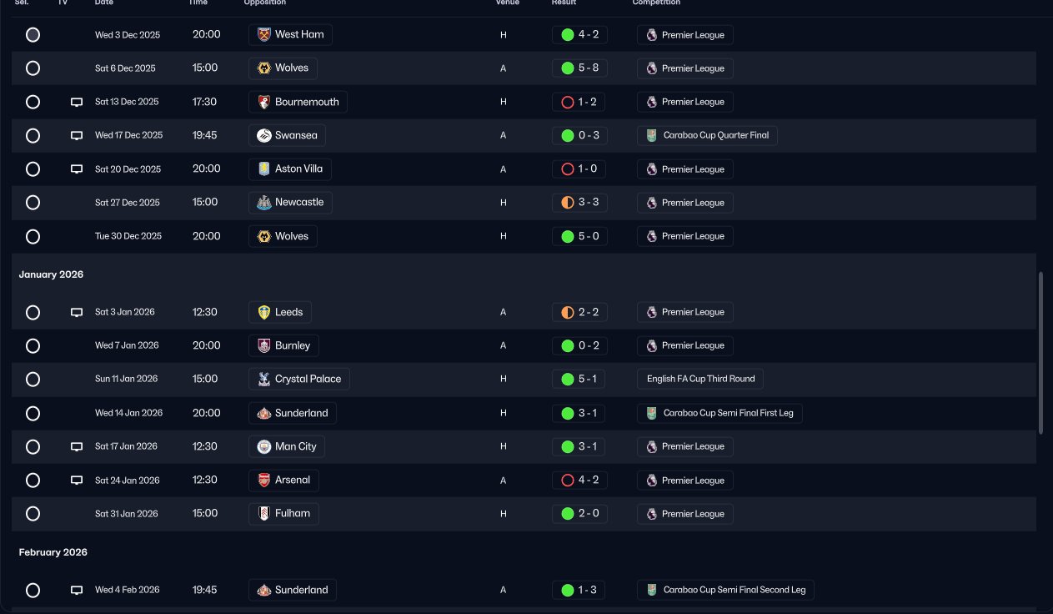Click the TV broadcast icon on Leeds fixture
1053x614 pixels.
pyautogui.click(x=77, y=312)
